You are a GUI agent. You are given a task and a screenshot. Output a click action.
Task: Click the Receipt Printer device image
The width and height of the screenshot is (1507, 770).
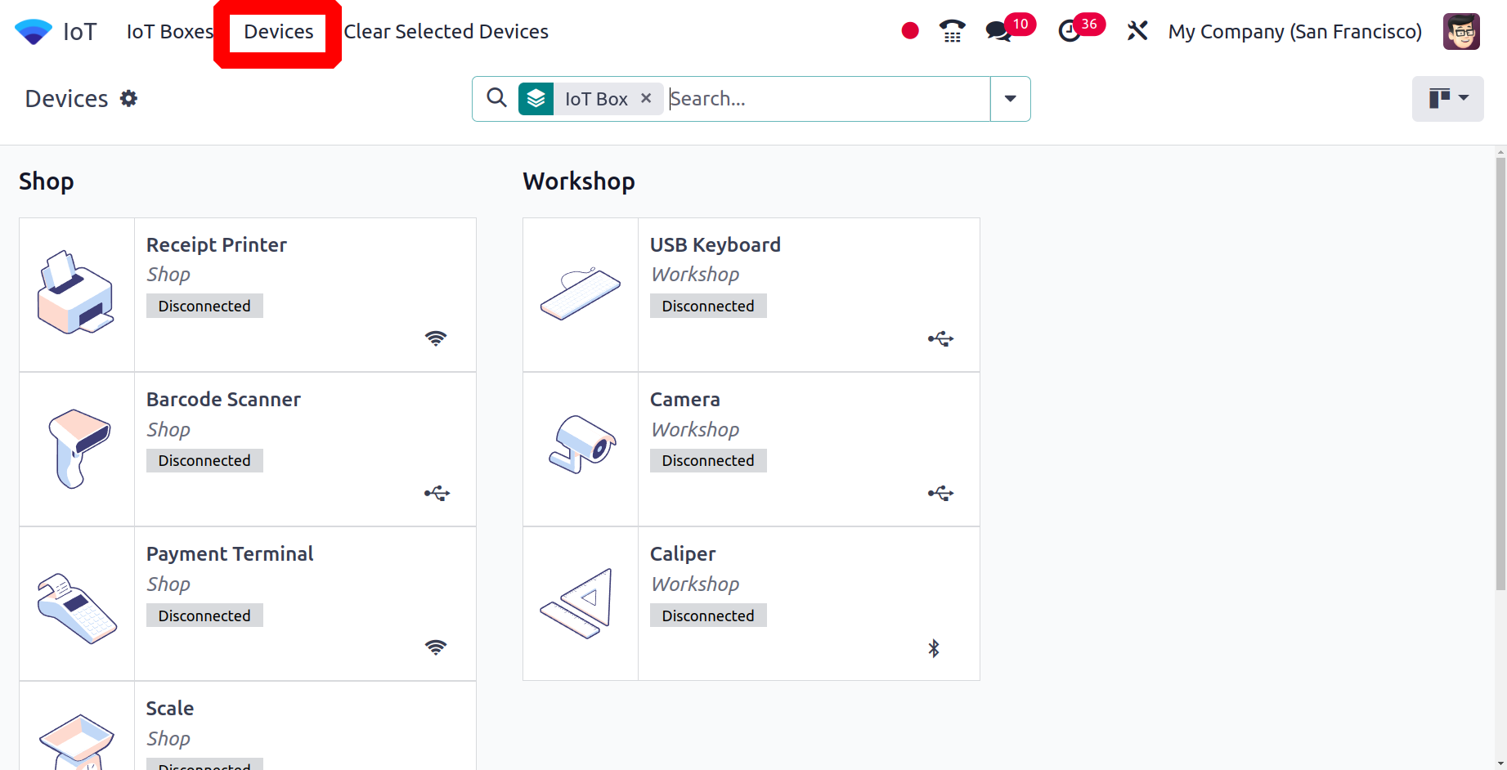tap(77, 293)
